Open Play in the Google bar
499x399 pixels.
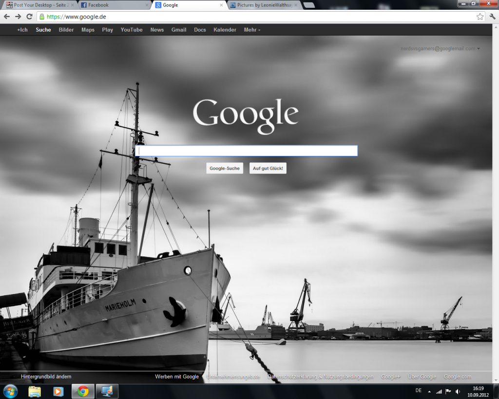(x=108, y=30)
